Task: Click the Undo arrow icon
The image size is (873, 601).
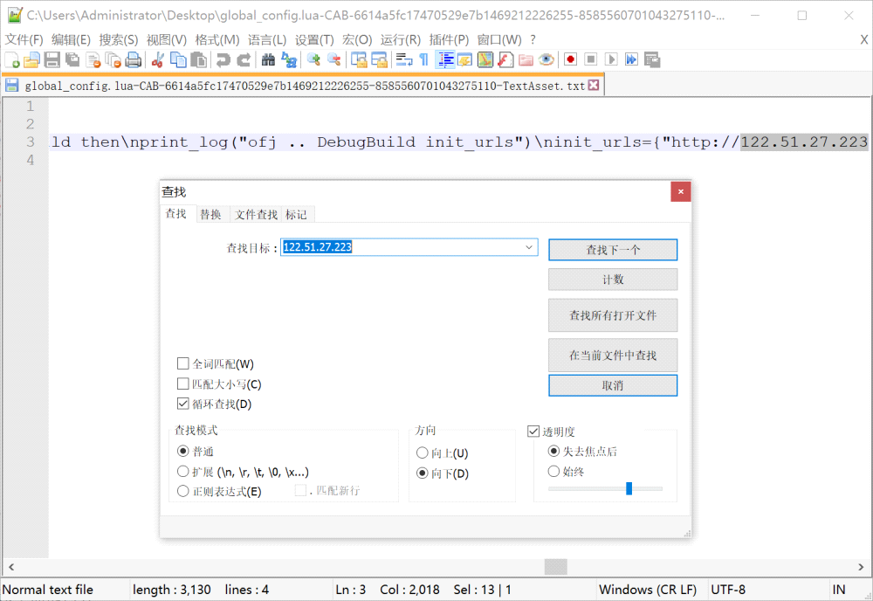Action: point(223,59)
